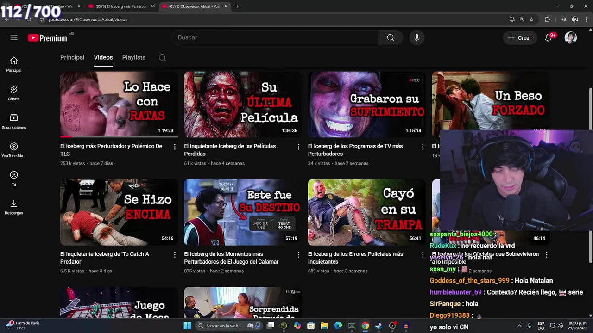Screen dimensions: 593x333
Task: Open Microsoft Edge from the taskbar
Action: 338,326
